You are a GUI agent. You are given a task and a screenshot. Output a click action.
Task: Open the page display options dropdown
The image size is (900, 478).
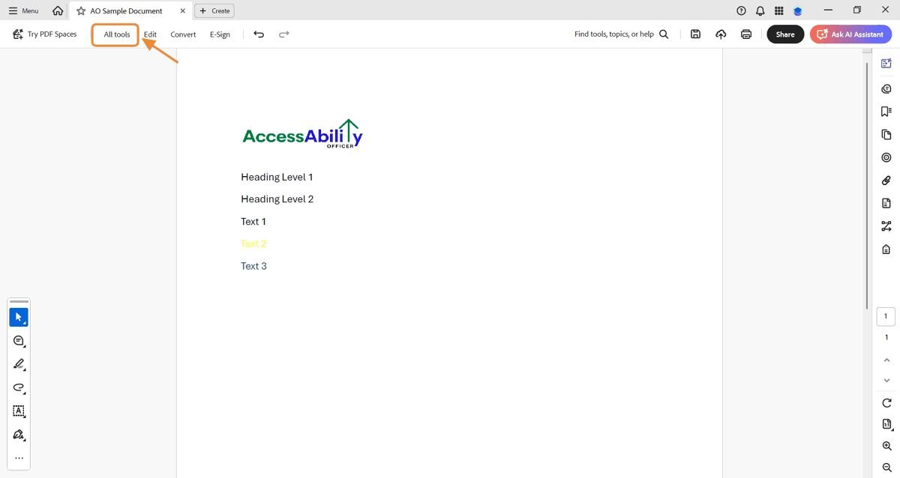point(886,425)
